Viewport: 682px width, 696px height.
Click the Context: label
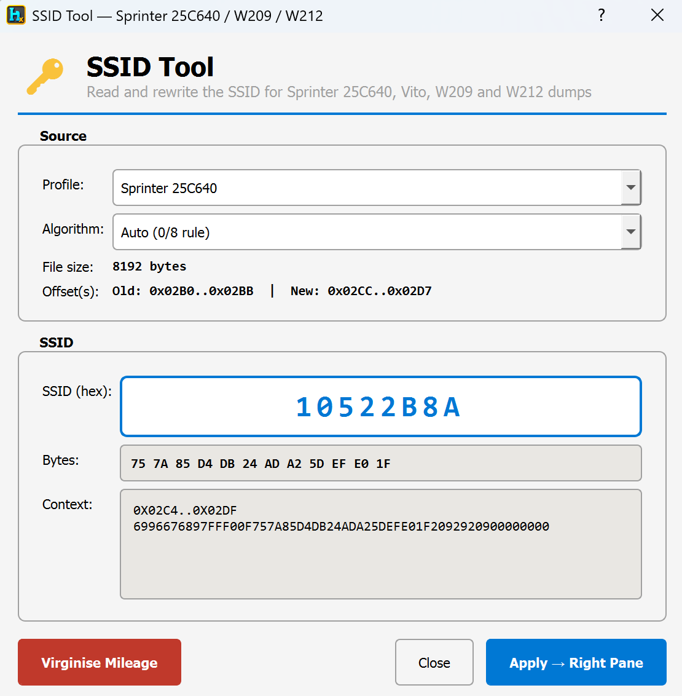(x=67, y=505)
